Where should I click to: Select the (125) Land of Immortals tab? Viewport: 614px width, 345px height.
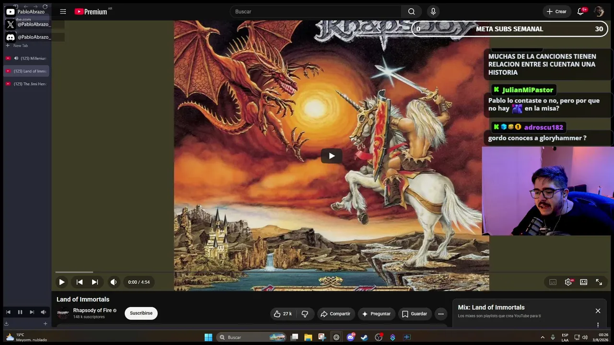(26, 71)
